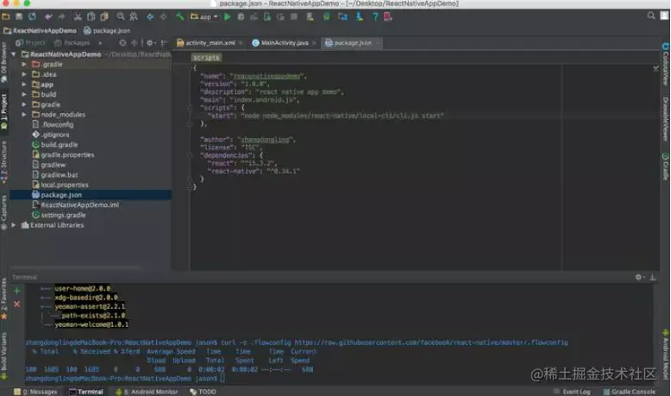Viewport: 671px width, 396px height.
Task: Open project panel gear settings
Action: (150, 43)
